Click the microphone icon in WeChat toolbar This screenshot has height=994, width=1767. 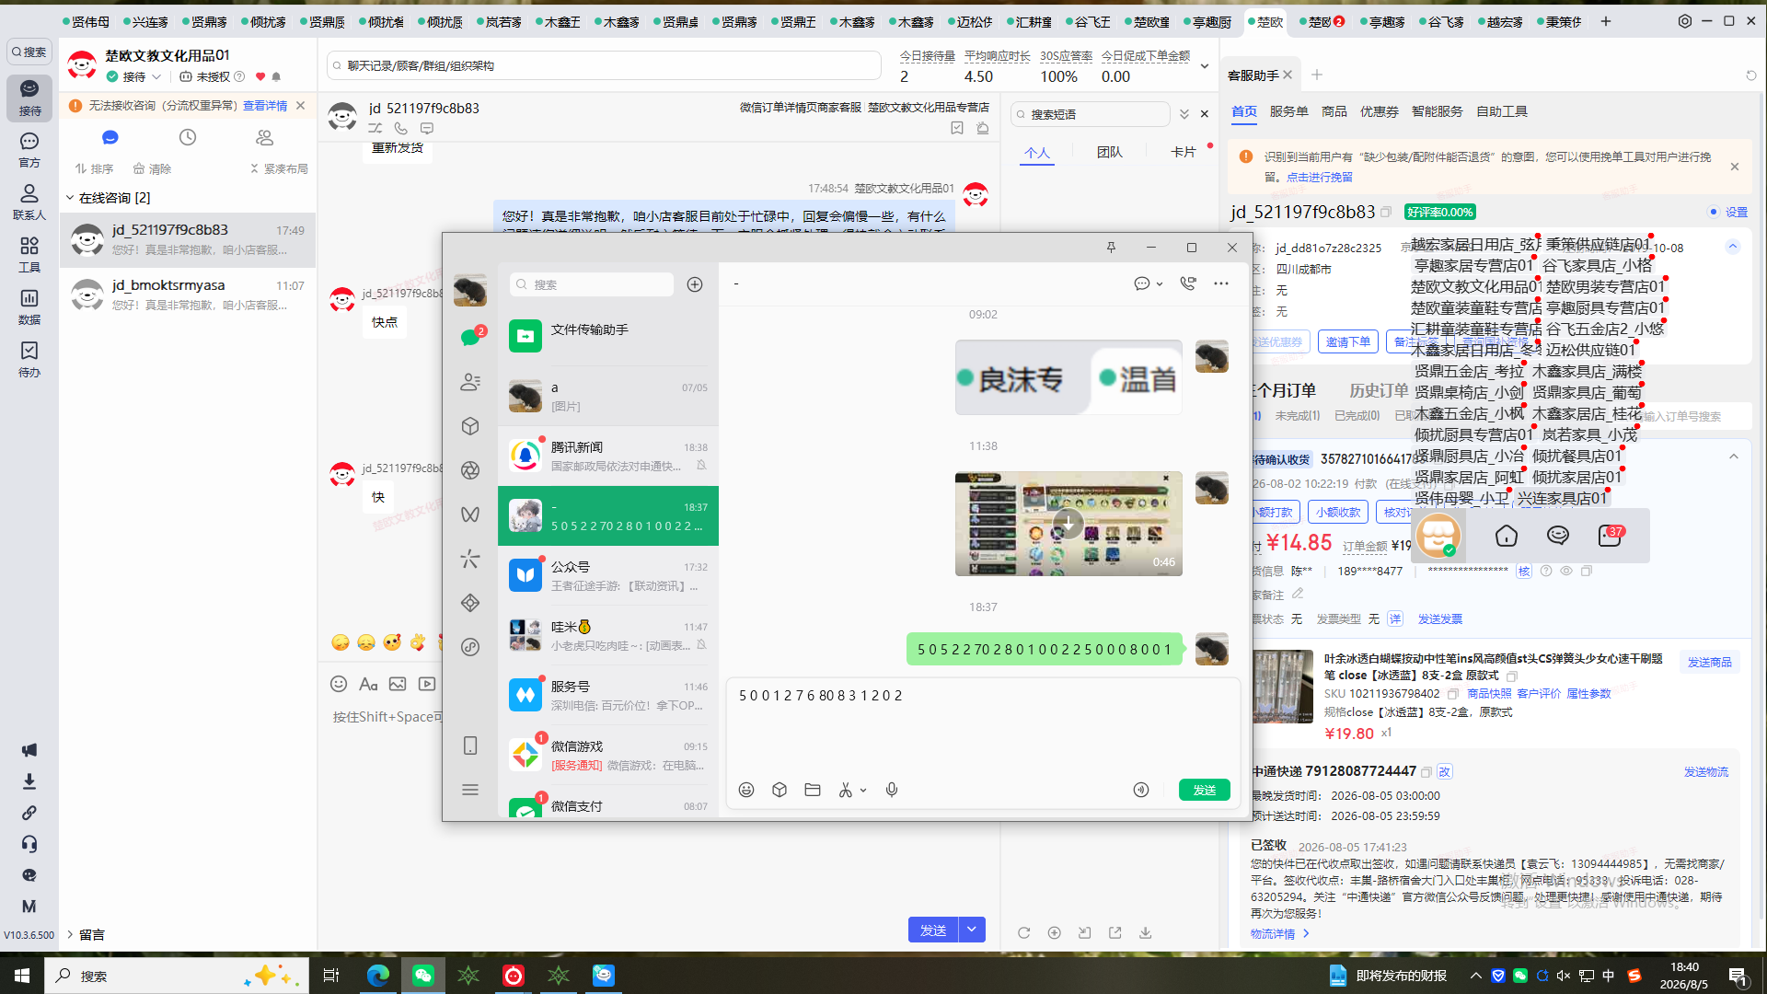[892, 790]
